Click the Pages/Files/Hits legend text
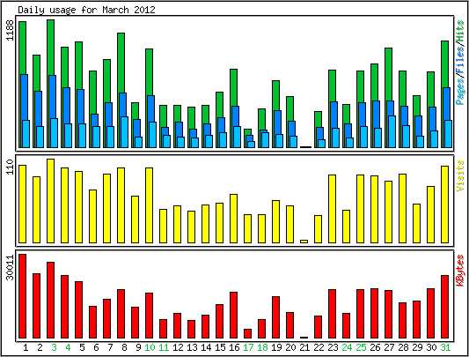This screenshot has height=357, width=469. [460, 63]
